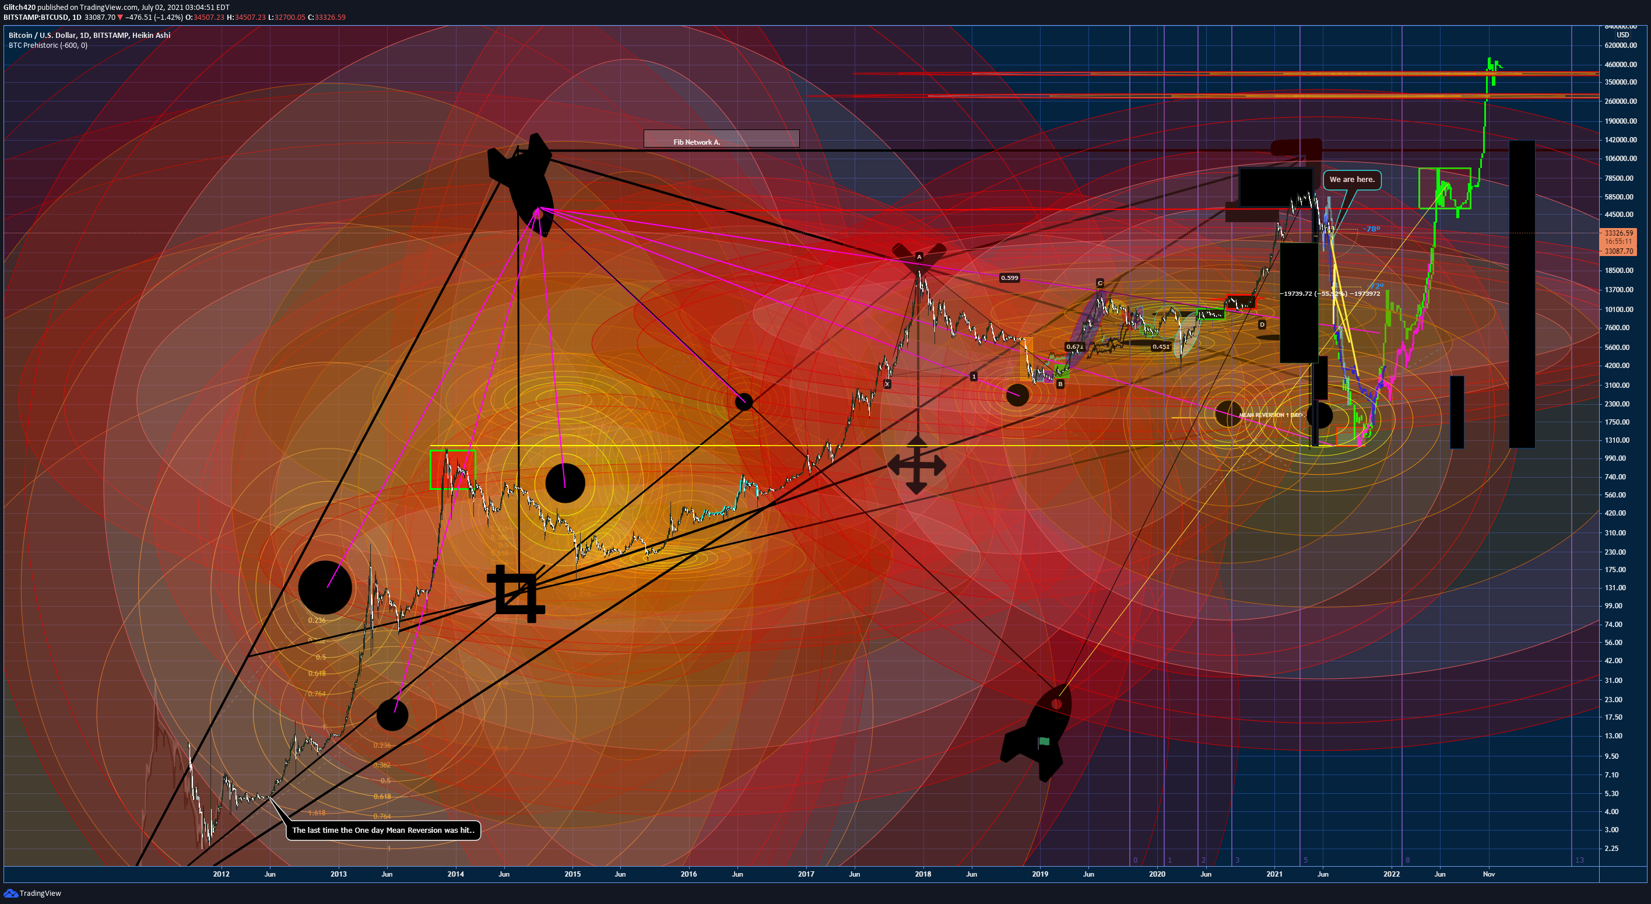Click the '0.451' ratio label
The image size is (1651, 904).
[x=1161, y=347]
